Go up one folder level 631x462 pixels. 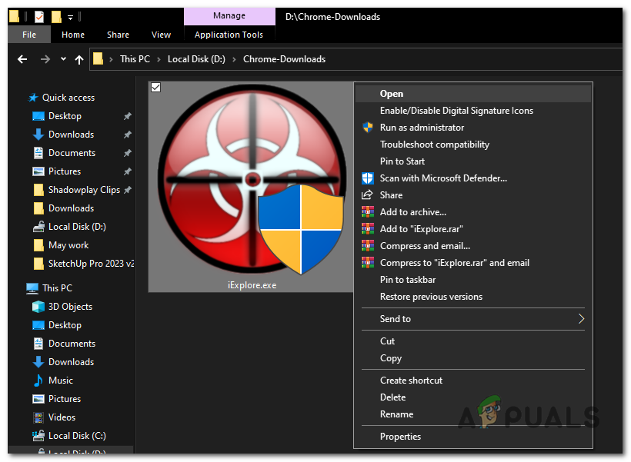tap(79, 59)
